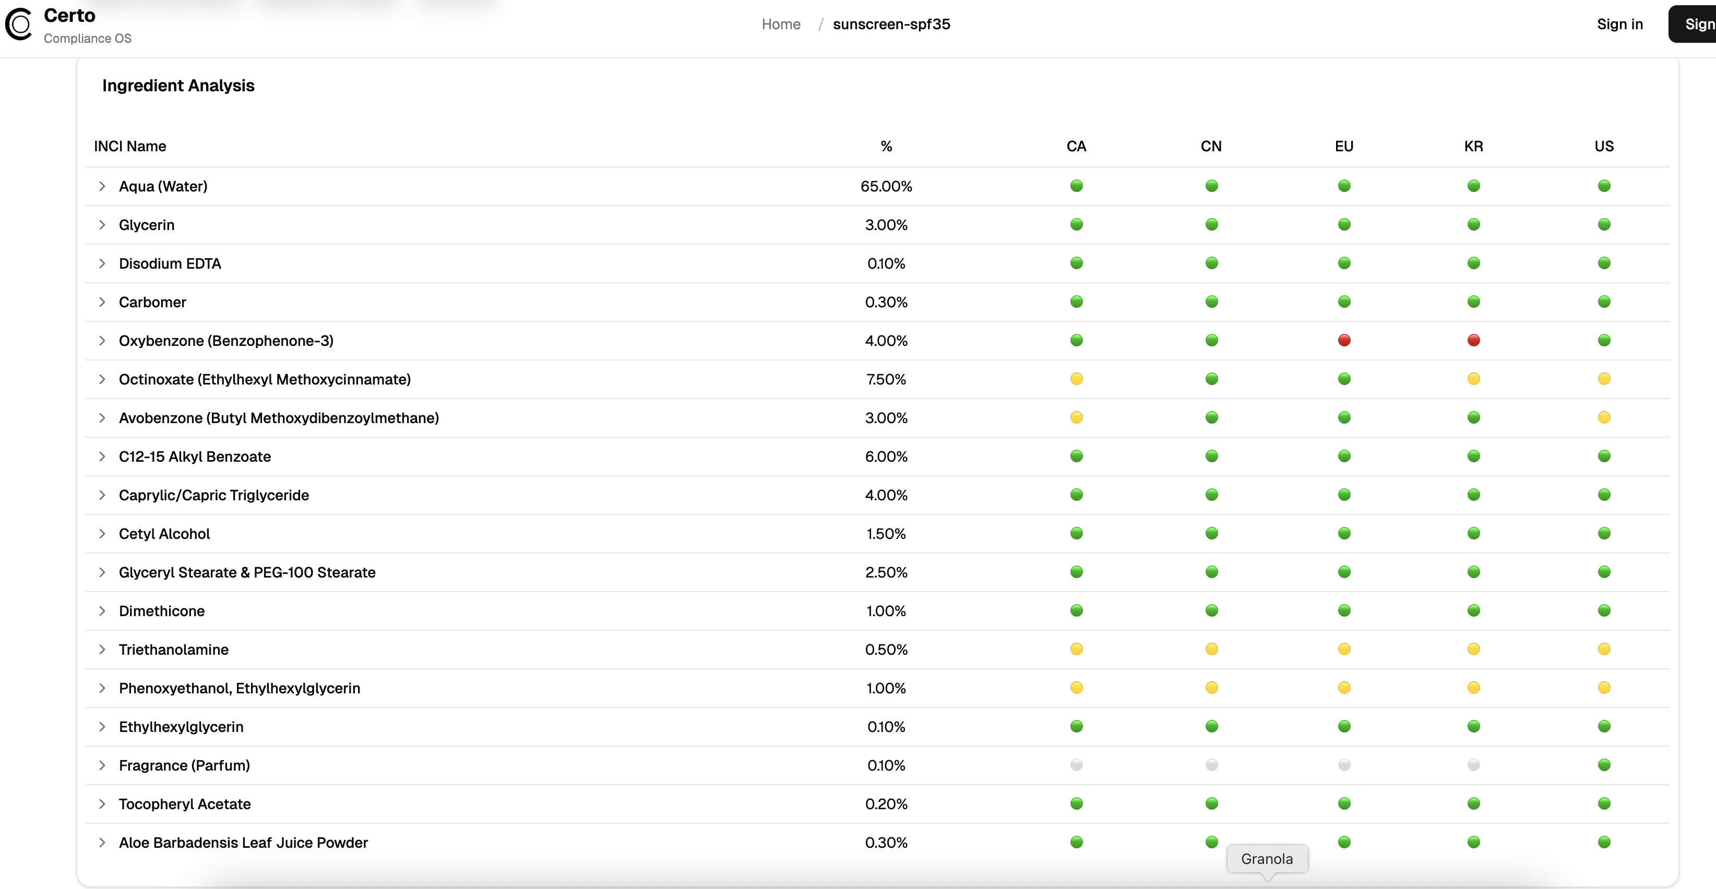Click the CN column header
This screenshot has height=889, width=1716.
click(x=1211, y=147)
